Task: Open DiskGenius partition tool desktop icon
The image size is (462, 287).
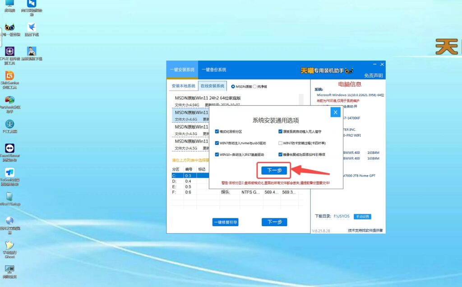Action: point(9,75)
